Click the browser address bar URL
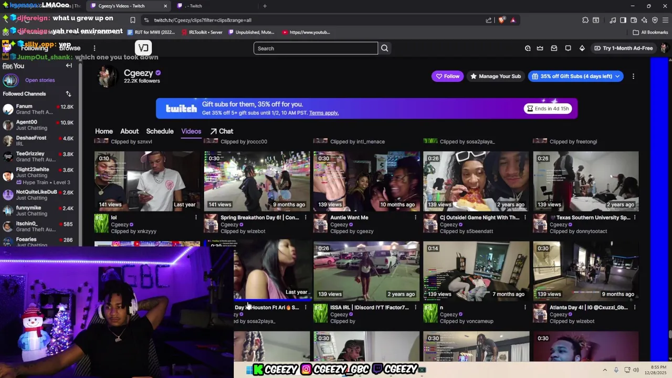The width and height of the screenshot is (672, 378). 203,20
